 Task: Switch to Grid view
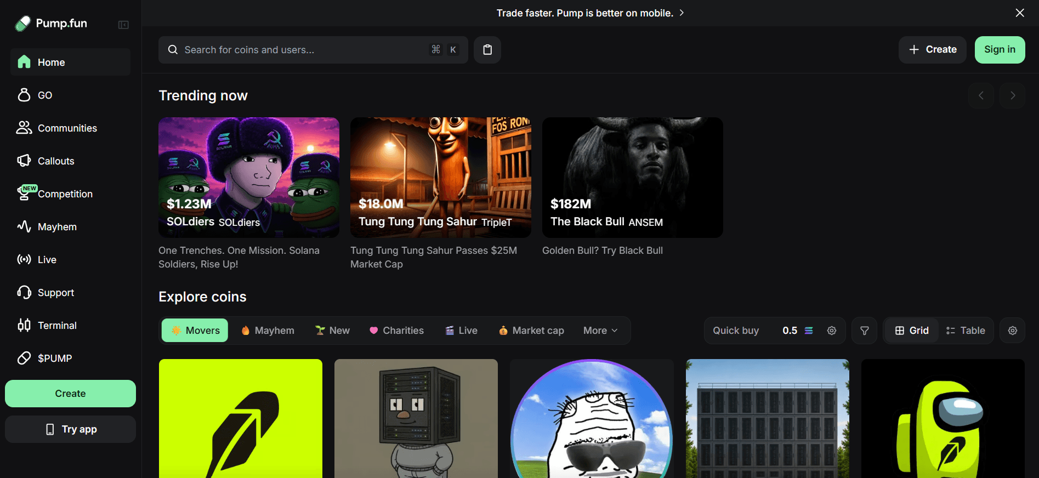pos(912,331)
